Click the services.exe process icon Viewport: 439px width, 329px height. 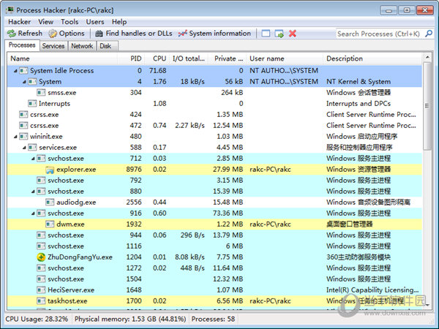click(x=32, y=148)
